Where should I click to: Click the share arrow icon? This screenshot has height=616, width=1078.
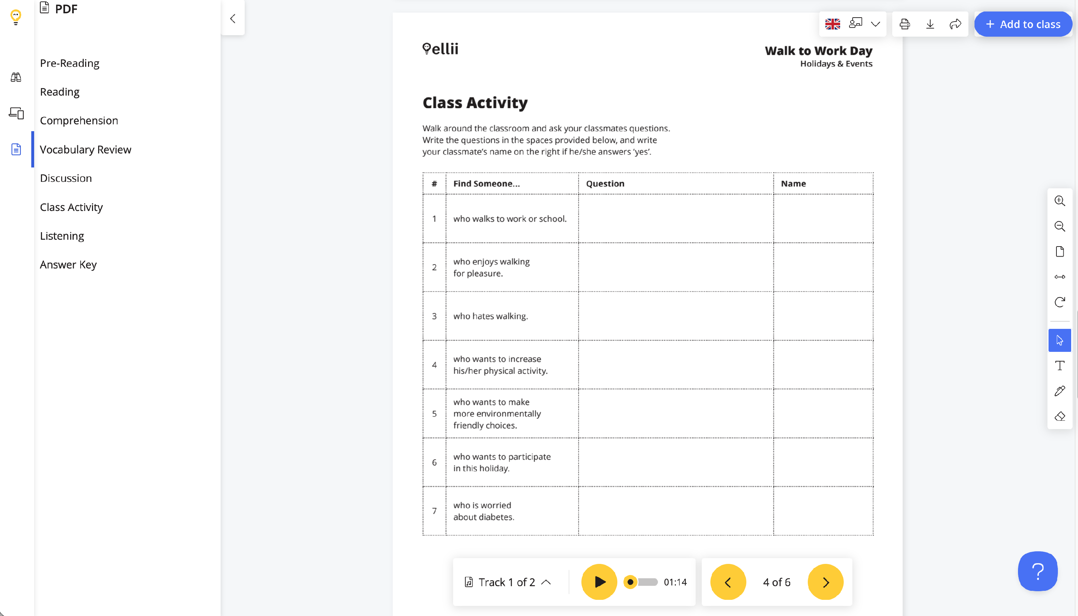[955, 24]
